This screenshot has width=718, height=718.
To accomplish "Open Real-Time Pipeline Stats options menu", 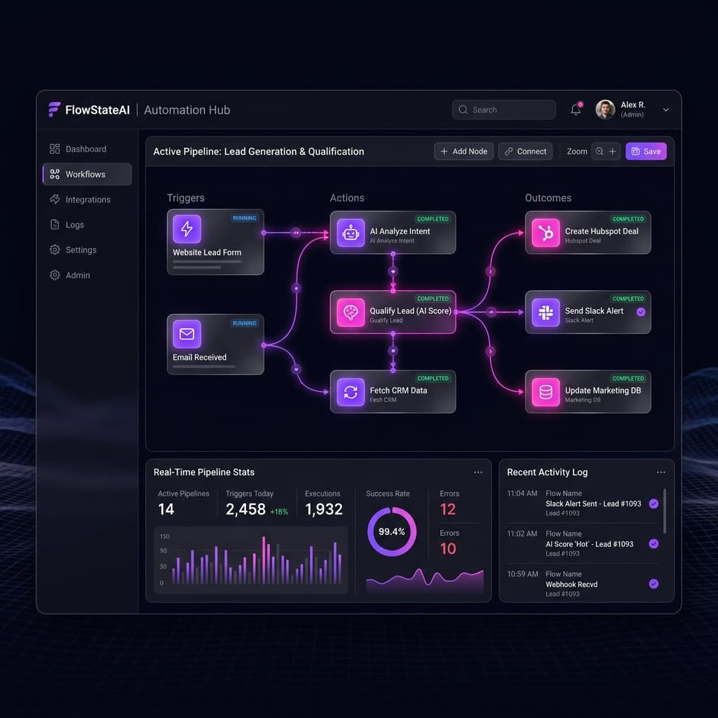I will pyautogui.click(x=478, y=472).
